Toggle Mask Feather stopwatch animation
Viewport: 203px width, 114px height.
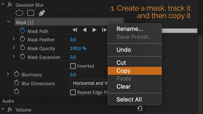pyautogui.click(x=23, y=39)
